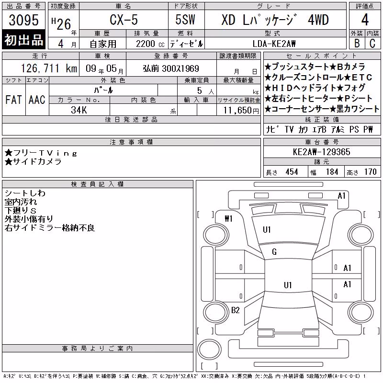Click the overall grade 4 score
This screenshot has width=383, height=383.
[365, 20]
